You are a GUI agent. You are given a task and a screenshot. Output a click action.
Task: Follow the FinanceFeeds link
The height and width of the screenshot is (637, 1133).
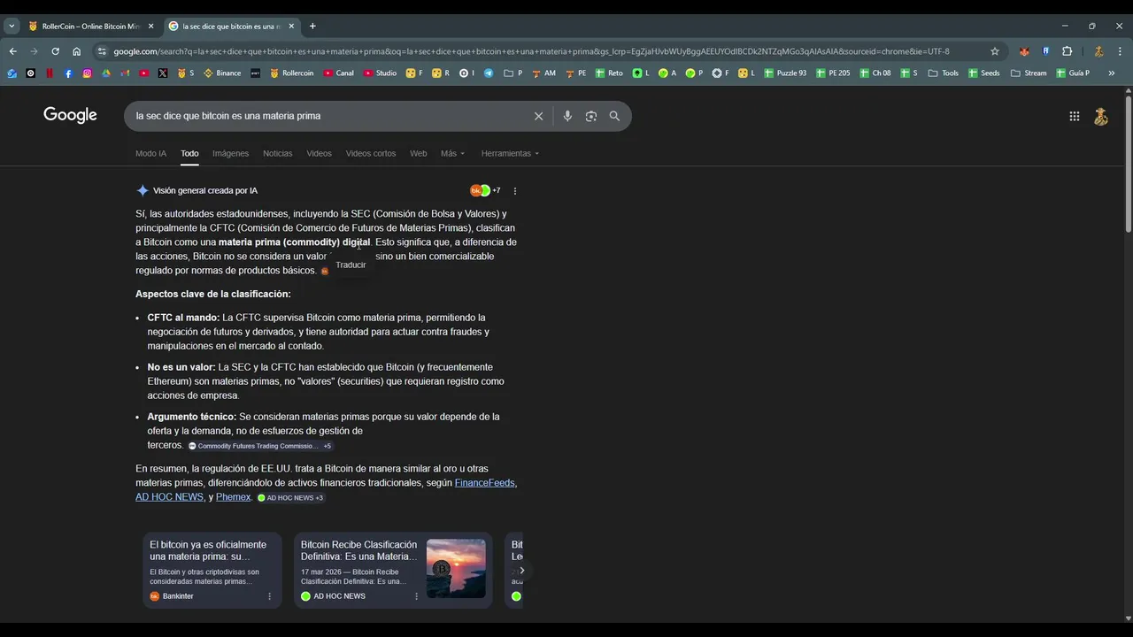point(484,483)
